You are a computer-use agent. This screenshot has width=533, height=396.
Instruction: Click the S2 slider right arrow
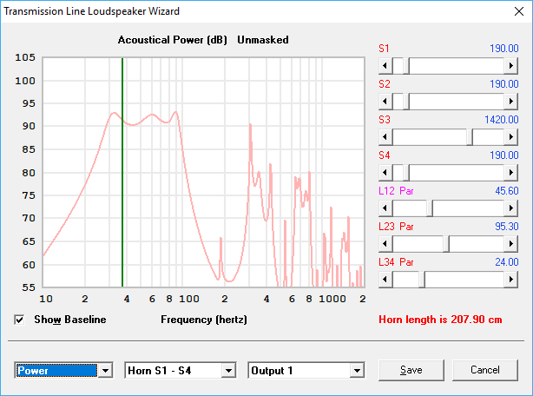click(x=511, y=102)
